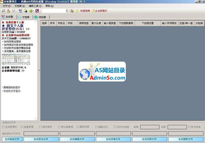Image resolution: width=205 pixels, height=143 pixels.
Task: Click the 文档库 tab icon
Action: click(x=20, y=17)
